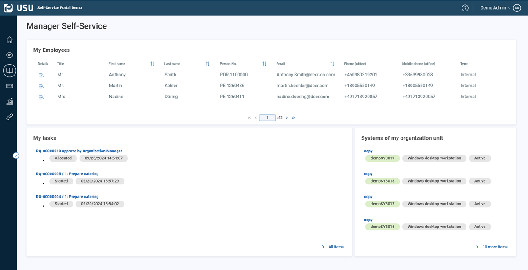This screenshot has width=528, height=270.
Task: Click the DA user avatar
Action: coord(517,8)
